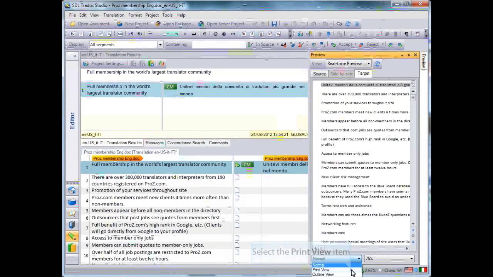Viewport: 493px width, 277px height.
Task: Open the Home view in the sidebar
Action: [72, 190]
